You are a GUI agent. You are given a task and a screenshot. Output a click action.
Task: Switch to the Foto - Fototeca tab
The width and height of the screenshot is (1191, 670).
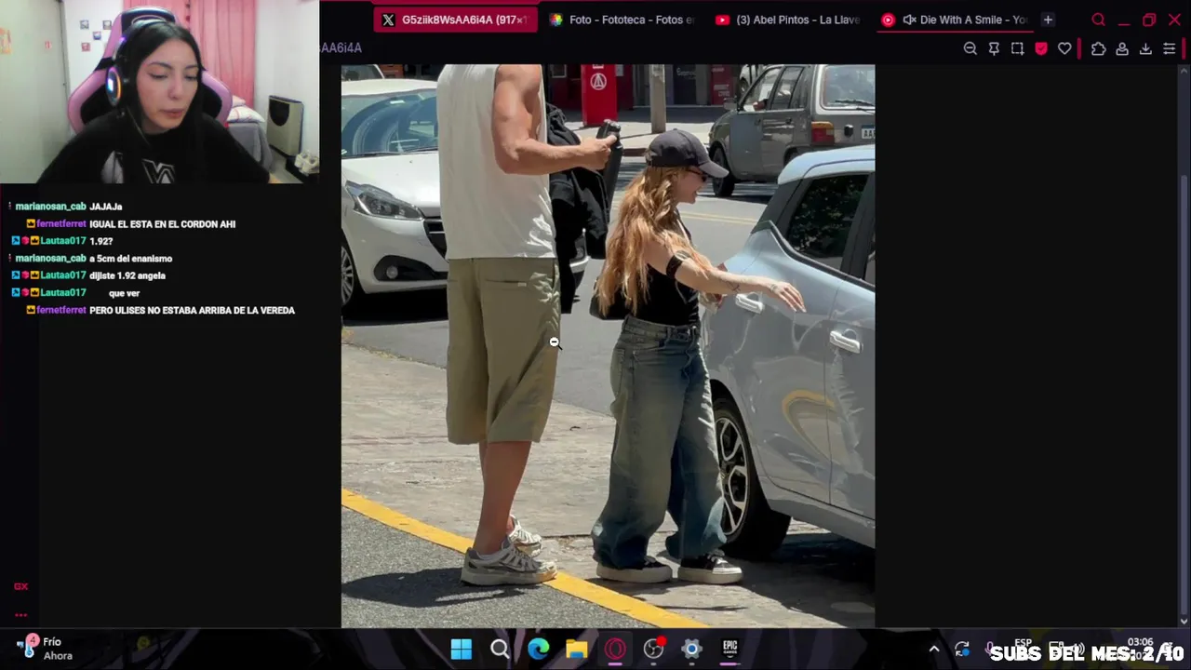coord(622,20)
